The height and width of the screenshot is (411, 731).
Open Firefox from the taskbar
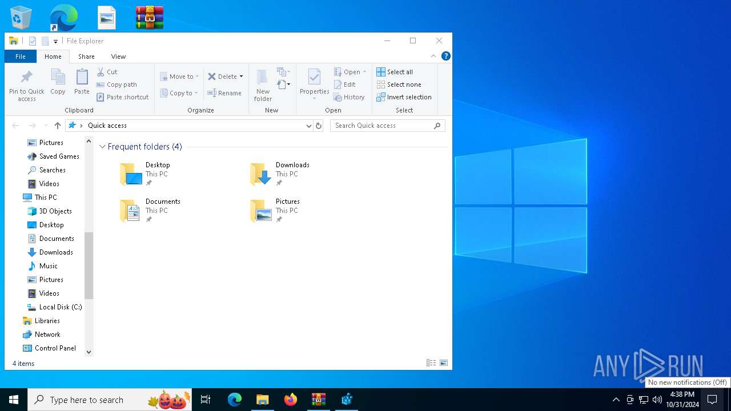tap(291, 400)
